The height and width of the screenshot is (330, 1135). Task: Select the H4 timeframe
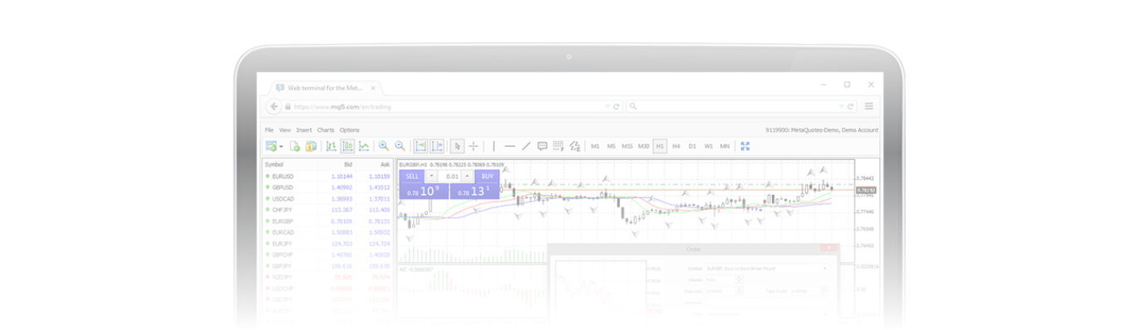coord(676,146)
